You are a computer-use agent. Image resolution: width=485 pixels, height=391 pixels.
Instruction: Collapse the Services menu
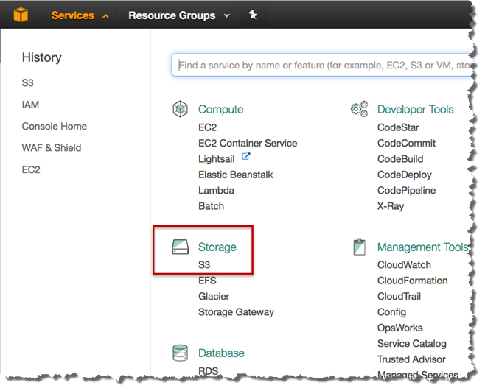[80, 15]
